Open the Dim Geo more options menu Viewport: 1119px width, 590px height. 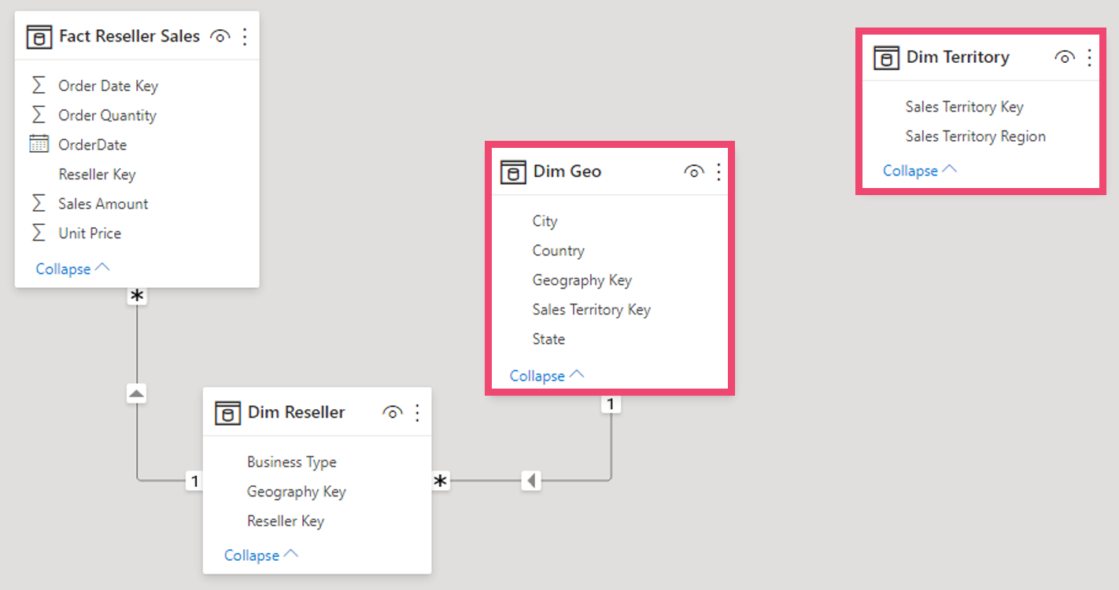pyautogui.click(x=718, y=171)
